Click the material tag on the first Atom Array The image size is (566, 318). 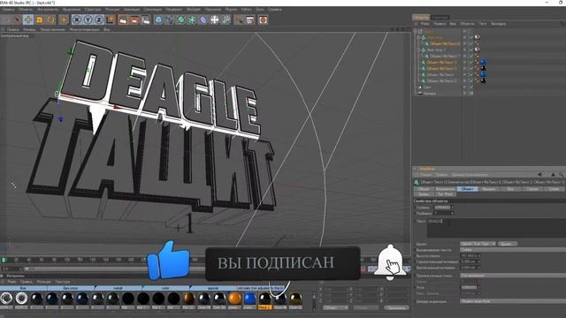tap(478, 37)
